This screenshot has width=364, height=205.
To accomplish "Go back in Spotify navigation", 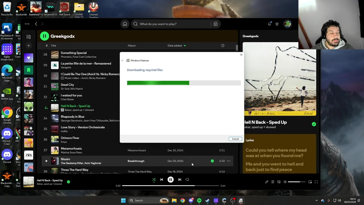I will click(x=36, y=24).
